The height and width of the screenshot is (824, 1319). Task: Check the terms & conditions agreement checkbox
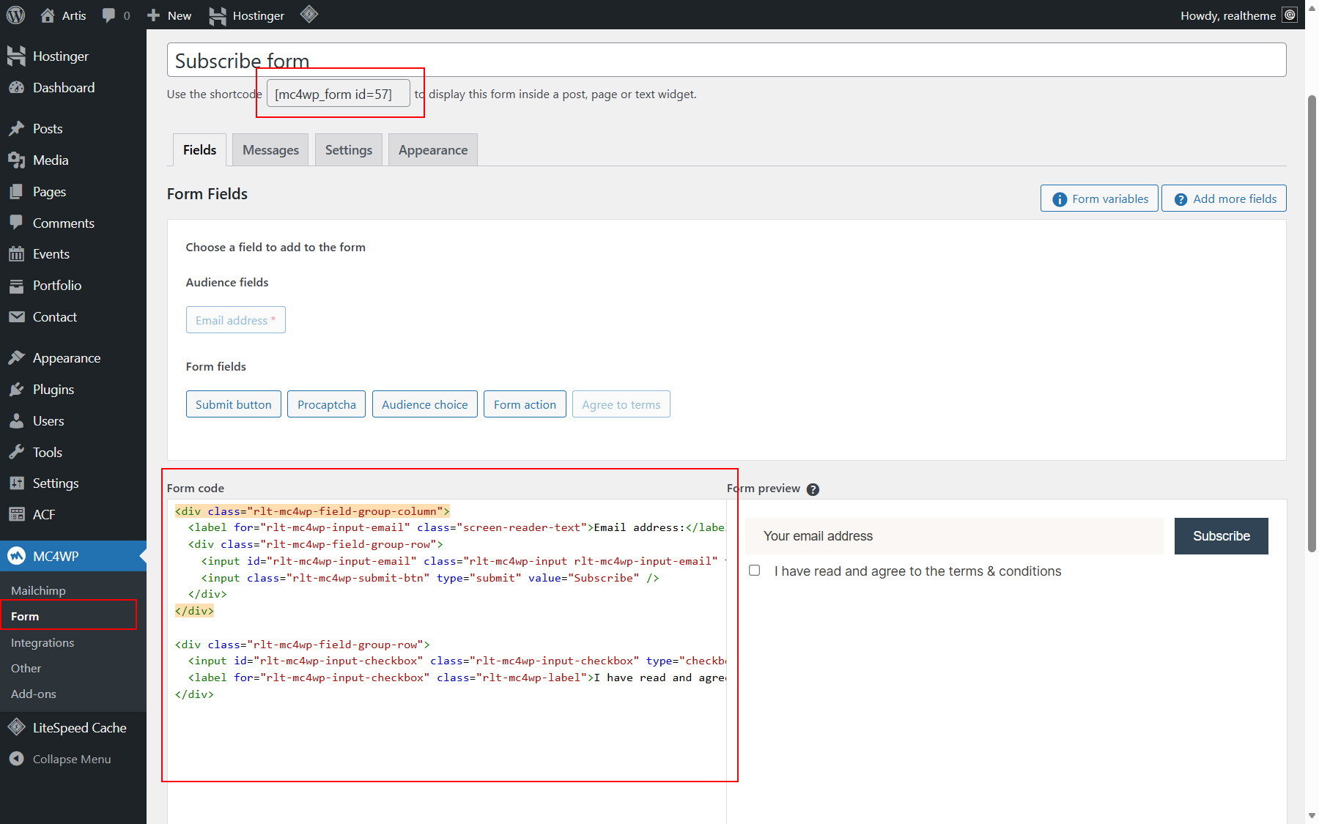755,571
